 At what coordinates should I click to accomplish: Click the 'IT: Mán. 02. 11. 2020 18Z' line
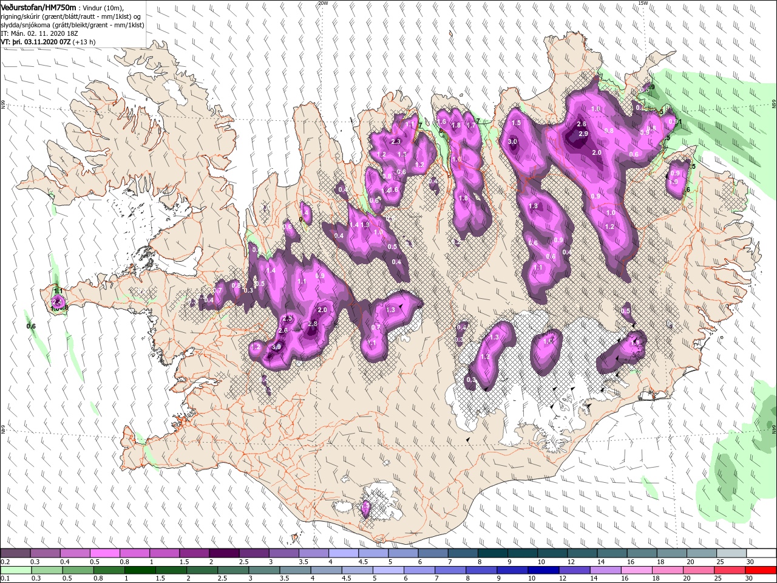(x=39, y=33)
